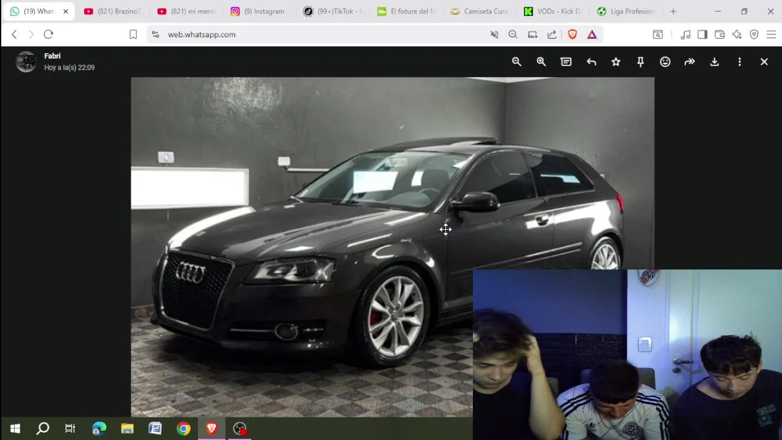Close the WhatsApp browser tab
The image size is (782, 440).
tap(65, 11)
